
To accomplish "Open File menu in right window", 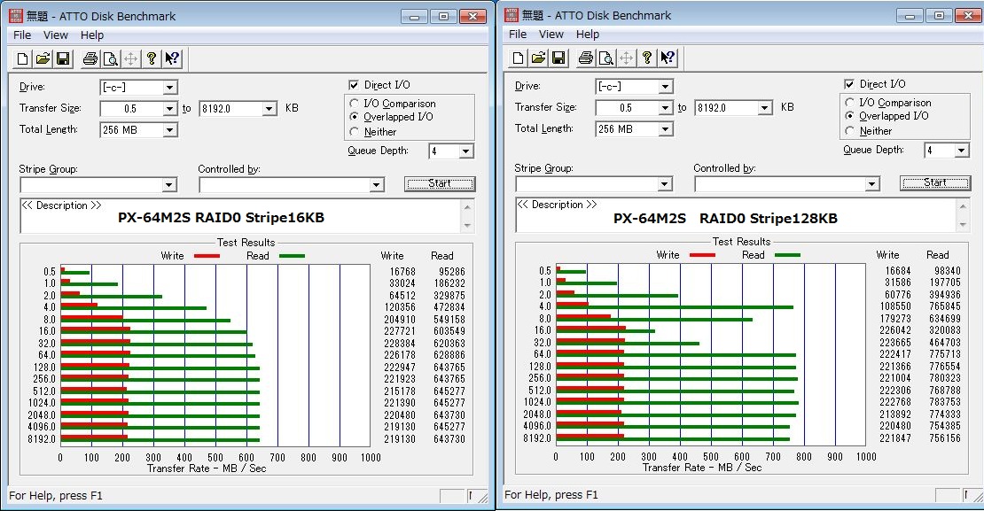I will (x=518, y=35).
